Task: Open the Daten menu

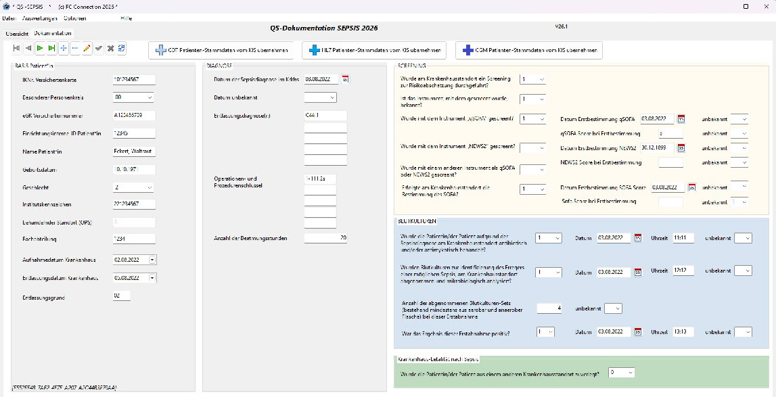Action: click(9, 18)
